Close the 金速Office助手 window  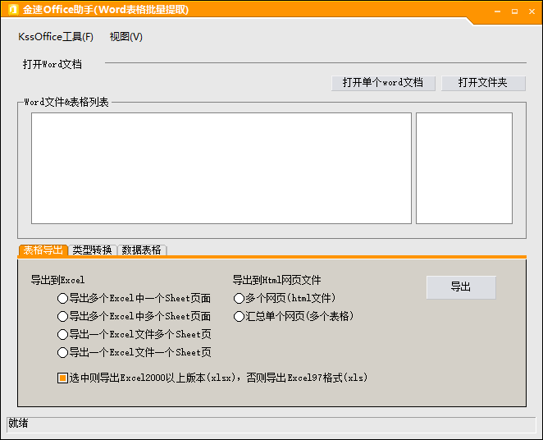532,11
